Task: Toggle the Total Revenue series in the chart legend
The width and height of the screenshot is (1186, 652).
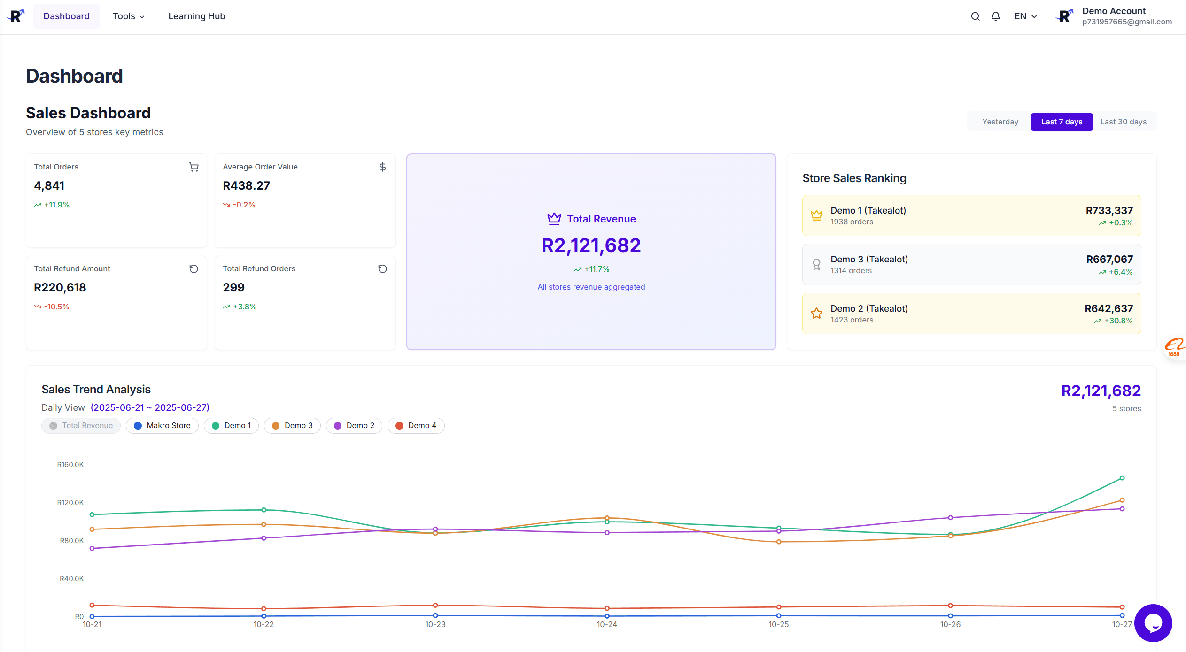Action: click(x=81, y=425)
